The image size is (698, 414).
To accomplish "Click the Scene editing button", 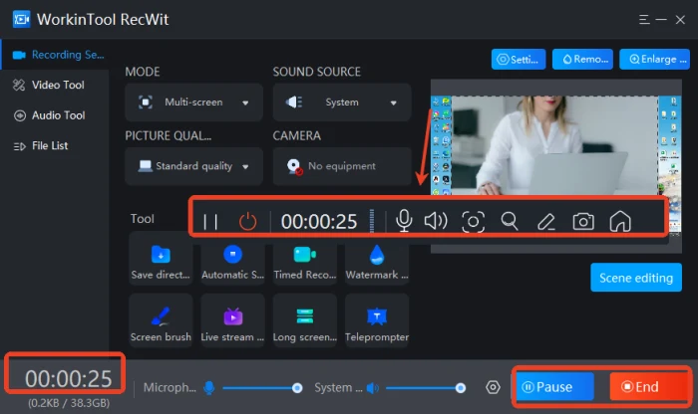I will (636, 278).
